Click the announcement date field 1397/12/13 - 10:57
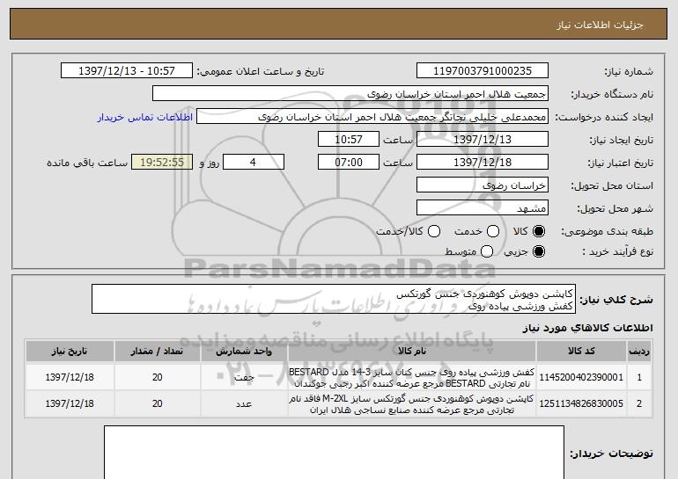The image size is (678, 479). pyautogui.click(x=127, y=71)
